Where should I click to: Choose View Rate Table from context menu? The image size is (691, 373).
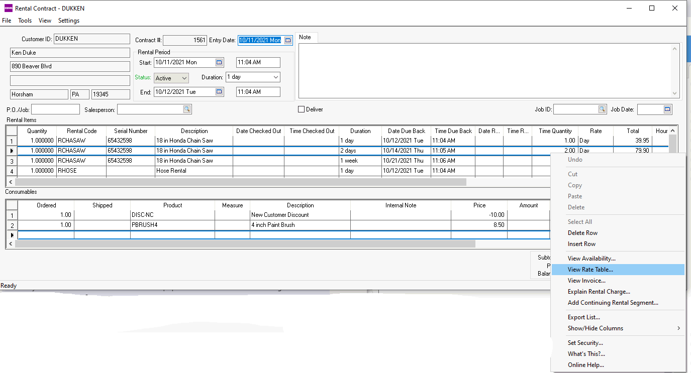click(x=590, y=270)
